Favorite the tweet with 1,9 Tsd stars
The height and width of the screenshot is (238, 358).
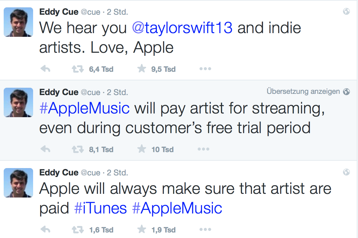tap(142, 229)
